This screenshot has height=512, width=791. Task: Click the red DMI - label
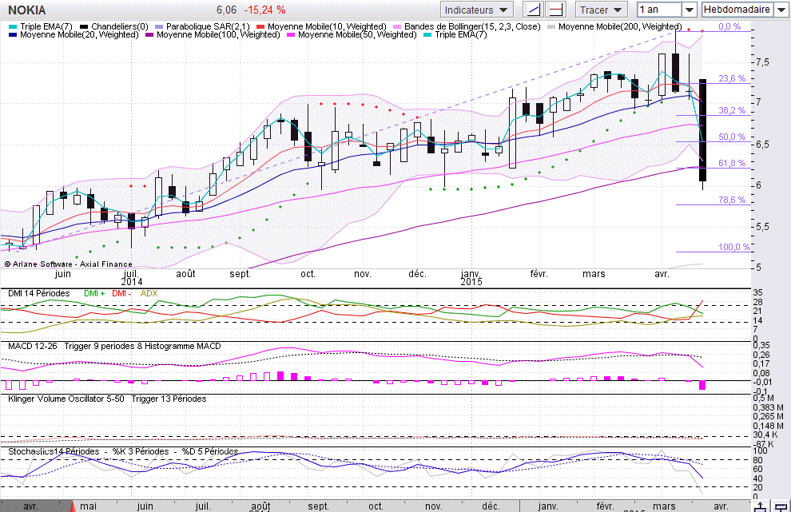point(121,294)
